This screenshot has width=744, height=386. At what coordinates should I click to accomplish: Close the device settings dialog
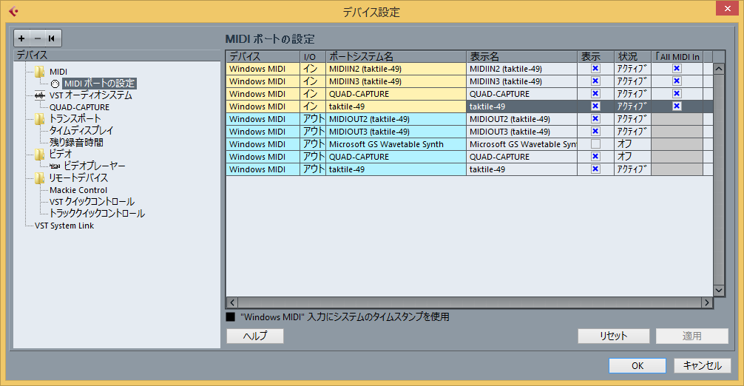[728, 9]
